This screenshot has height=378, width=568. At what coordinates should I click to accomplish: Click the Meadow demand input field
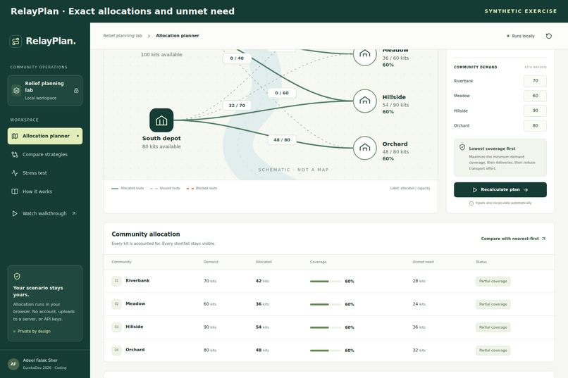click(535, 96)
